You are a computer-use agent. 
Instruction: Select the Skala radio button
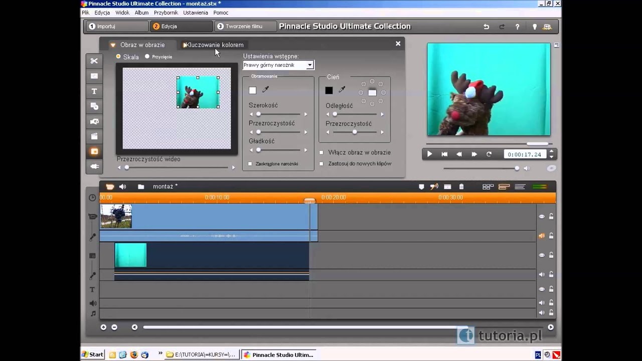coord(118,56)
